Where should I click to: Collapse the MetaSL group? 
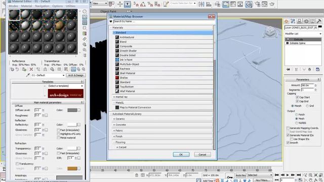[114, 103]
